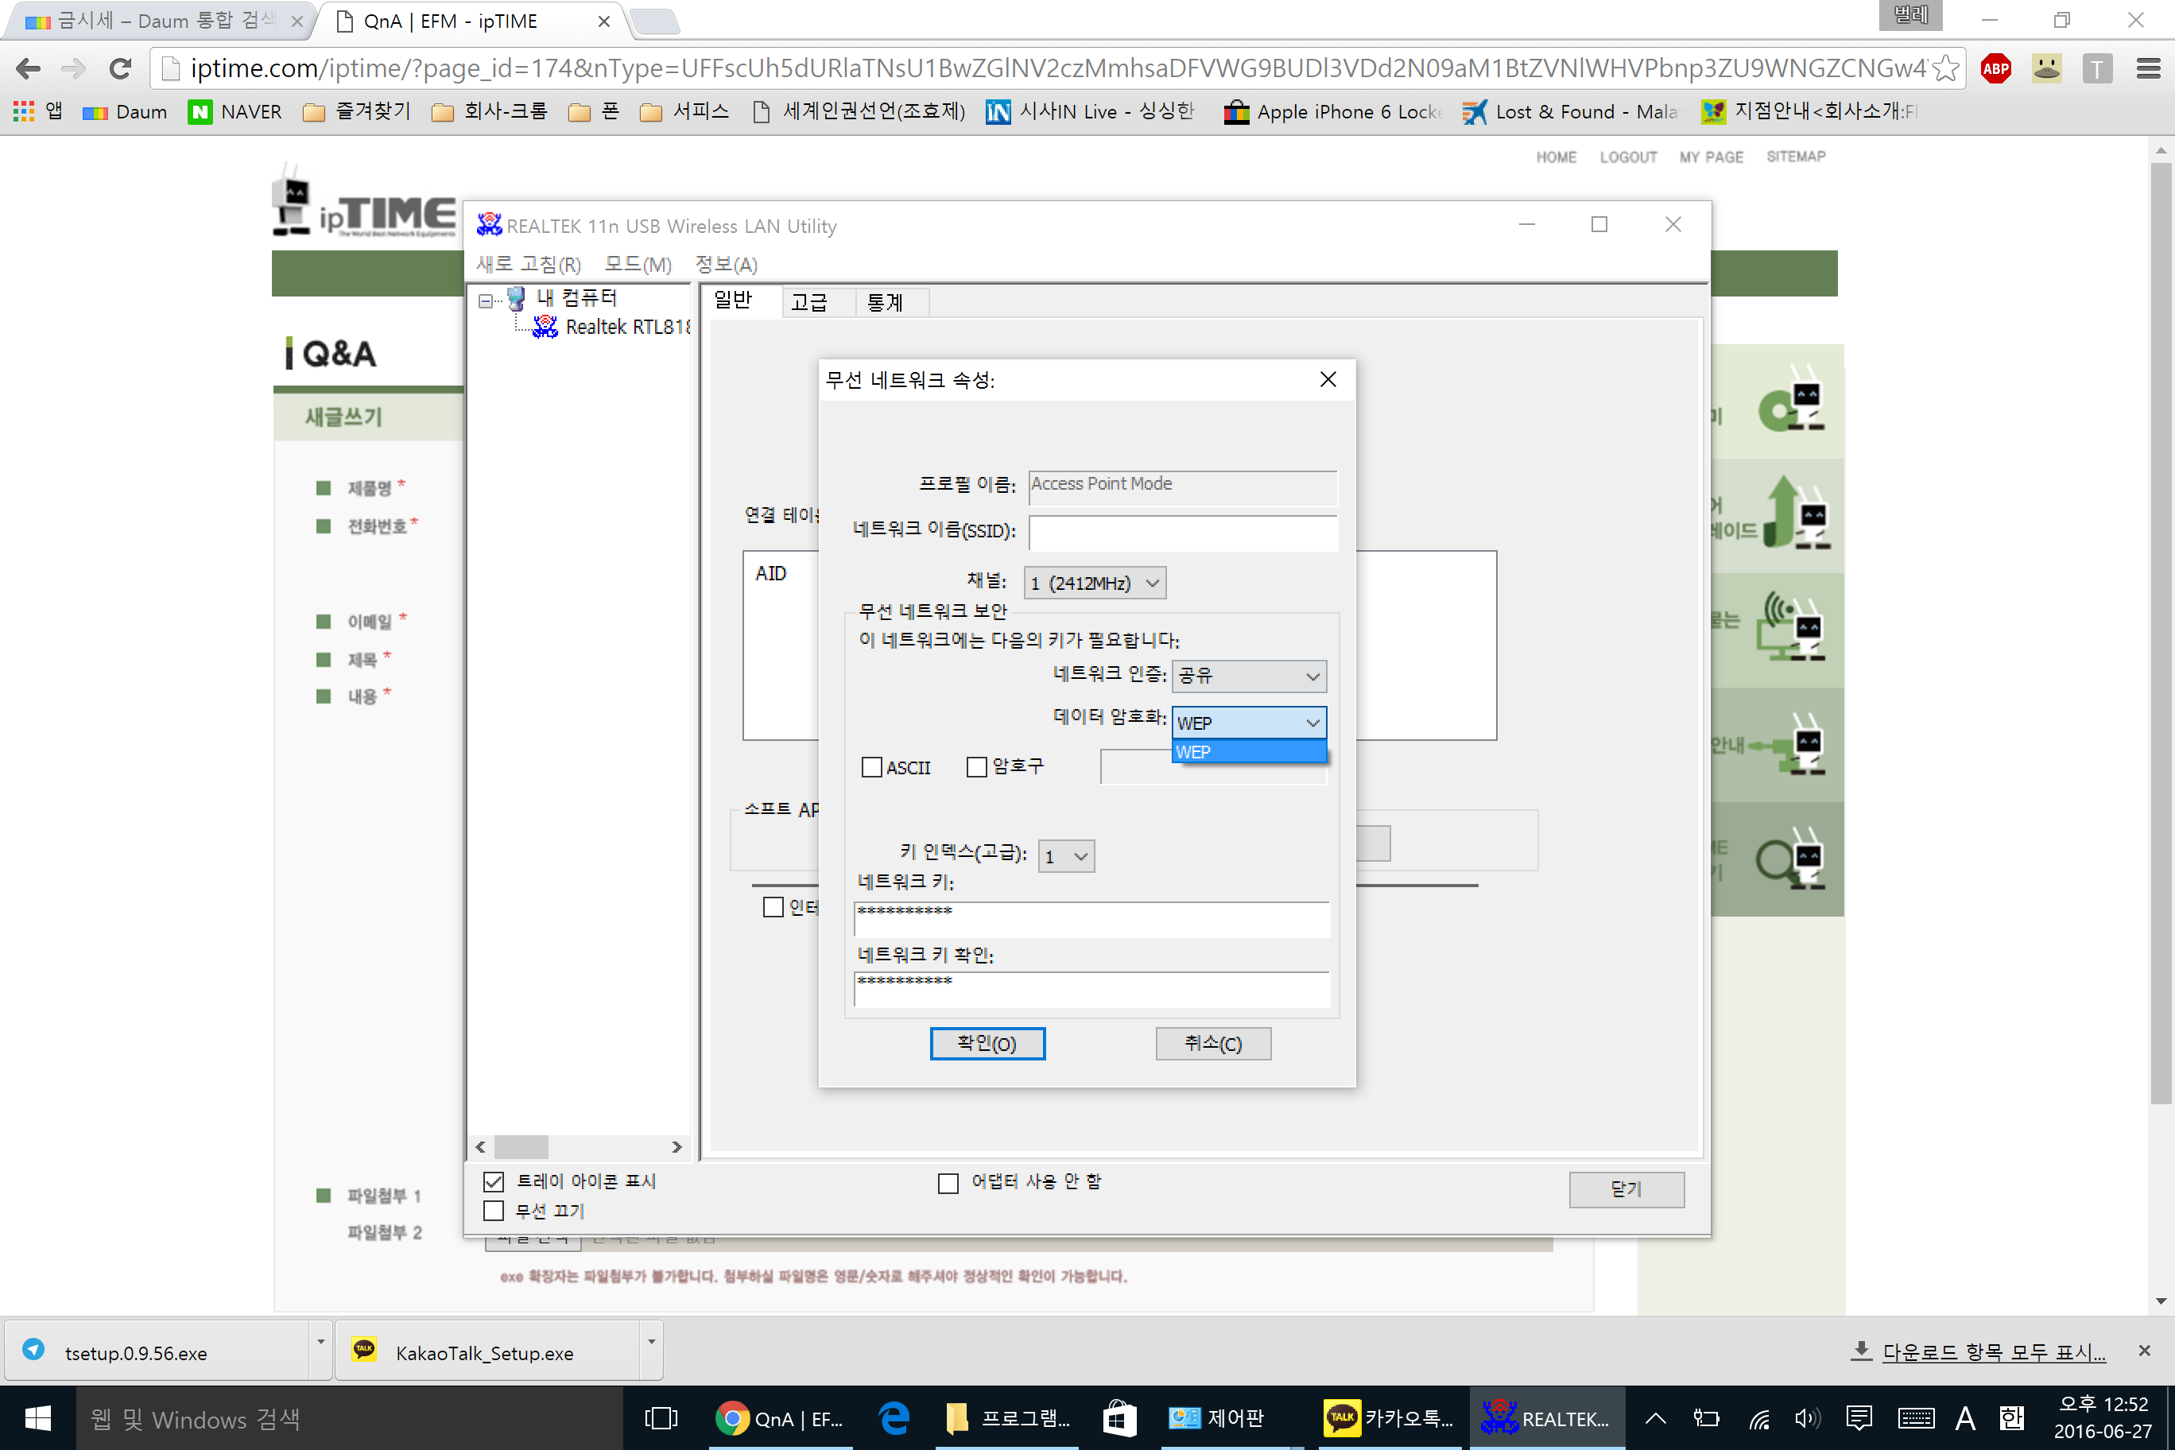Open the 모드(M) menu
Screen dimensions: 2175x1450
(638, 265)
